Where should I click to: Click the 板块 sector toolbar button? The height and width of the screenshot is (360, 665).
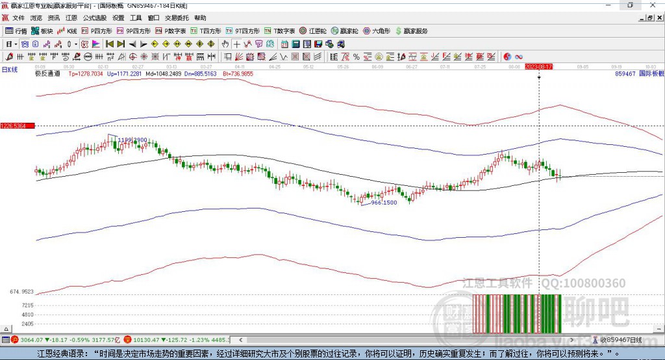tap(42, 31)
